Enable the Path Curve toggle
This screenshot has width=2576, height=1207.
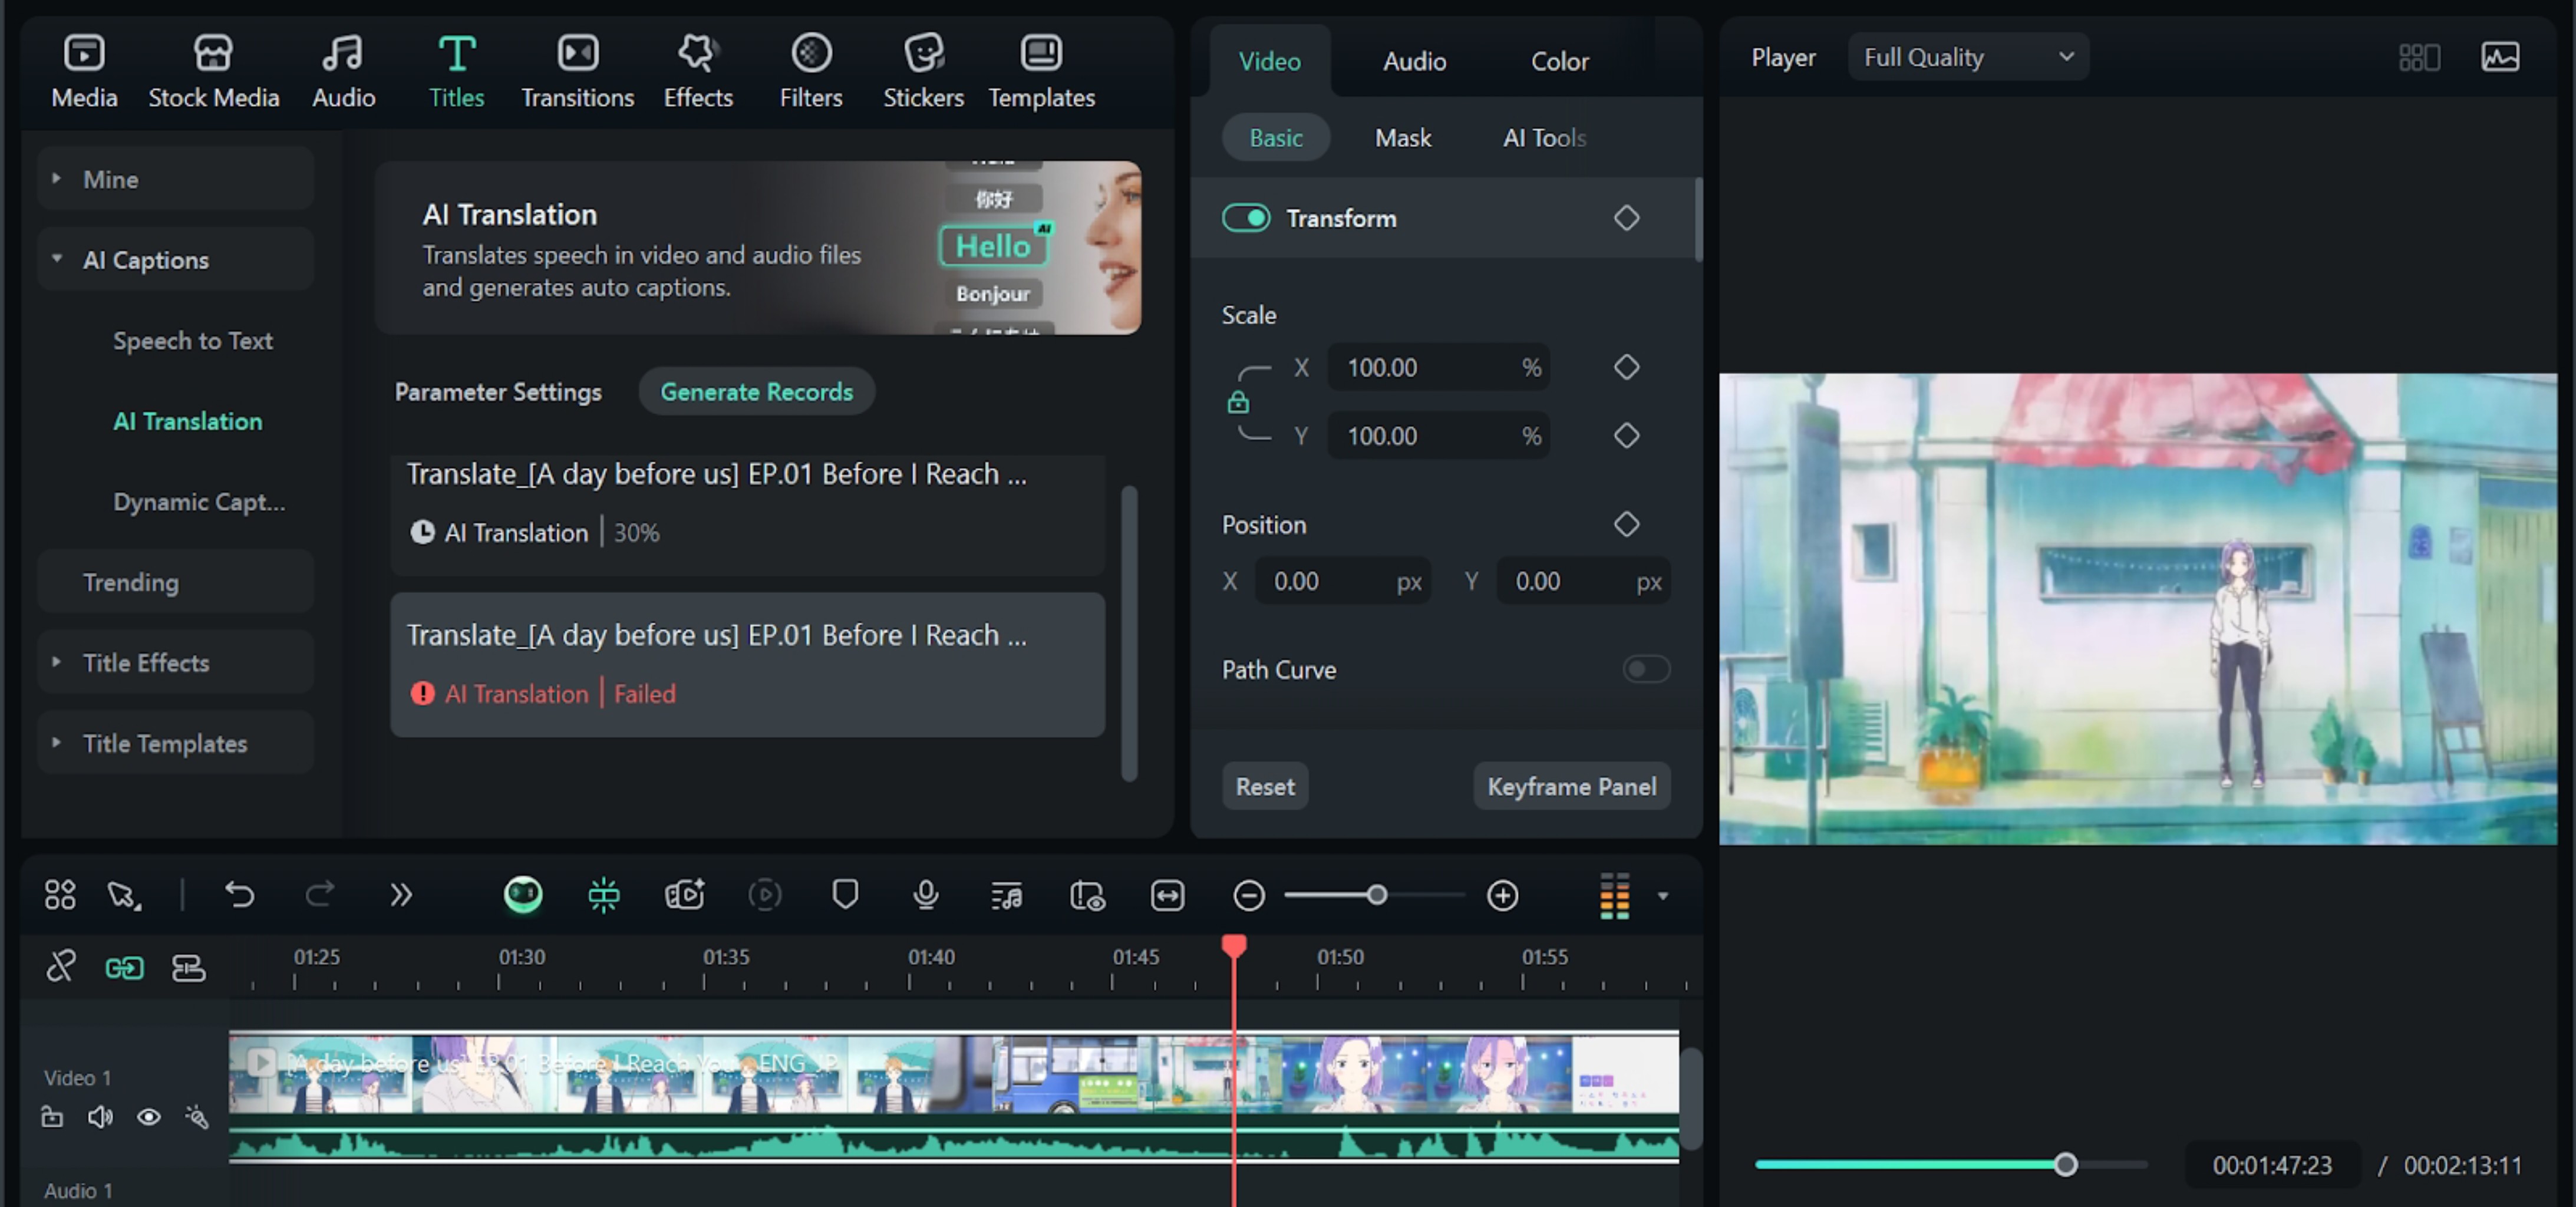click(x=1646, y=669)
